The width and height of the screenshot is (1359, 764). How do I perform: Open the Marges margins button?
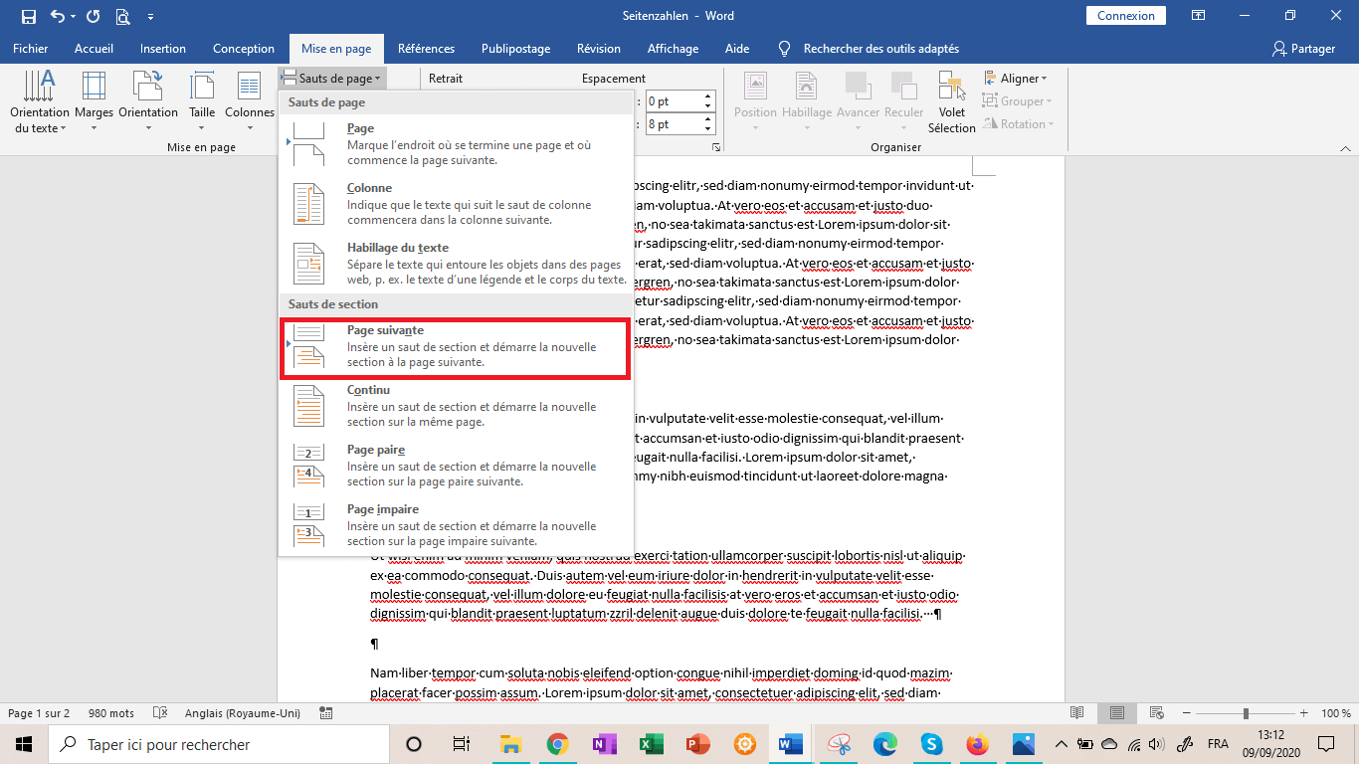click(95, 102)
